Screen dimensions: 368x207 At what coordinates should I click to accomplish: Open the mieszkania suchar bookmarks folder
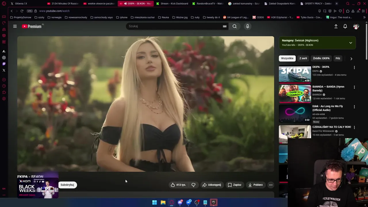point(142,17)
